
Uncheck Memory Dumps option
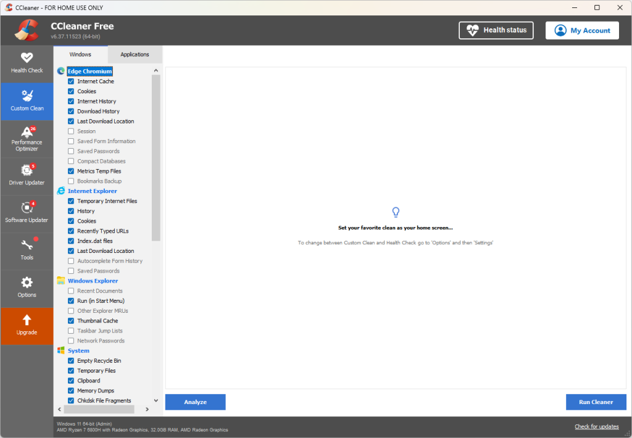[x=71, y=390]
